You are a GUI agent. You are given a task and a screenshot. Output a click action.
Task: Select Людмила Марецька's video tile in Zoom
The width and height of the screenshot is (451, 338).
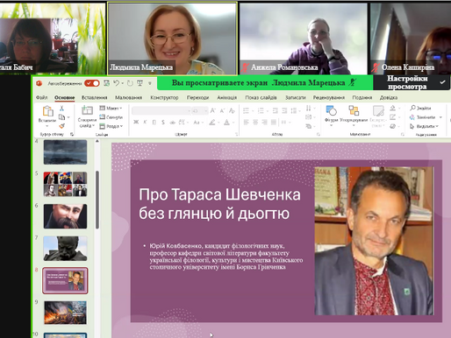[172, 39]
